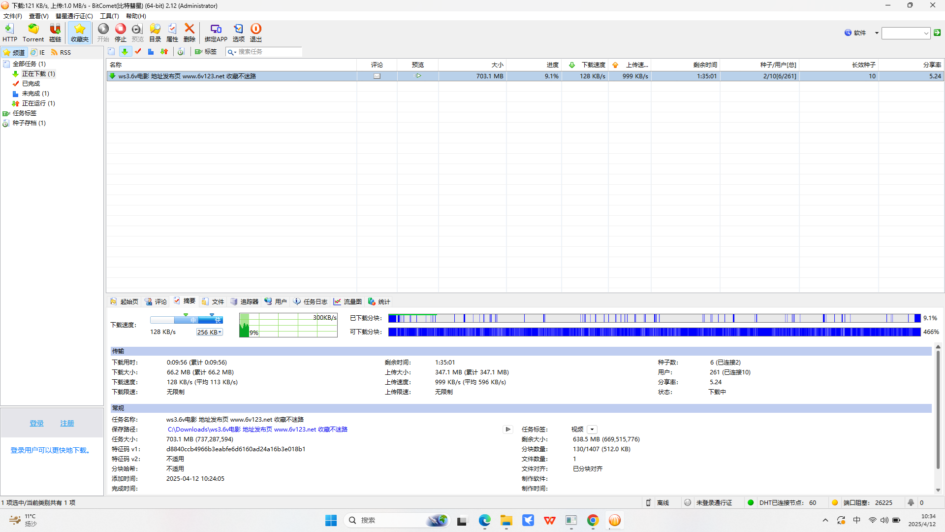The width and height of the screenshot is (945, 532).
Task: Open the 选项 options
Action: tap(239, 33)
